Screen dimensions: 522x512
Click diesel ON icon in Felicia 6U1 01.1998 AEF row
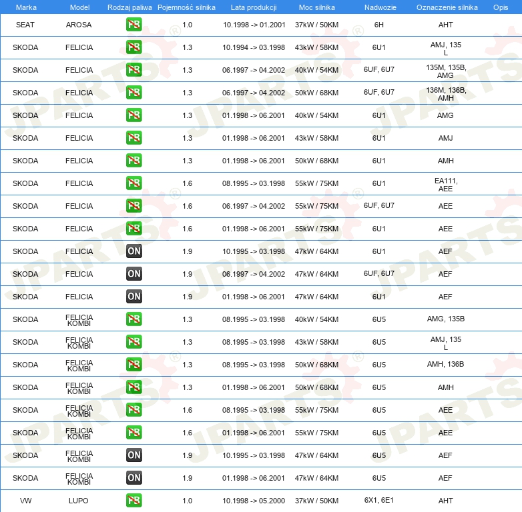tap(134, 296)
